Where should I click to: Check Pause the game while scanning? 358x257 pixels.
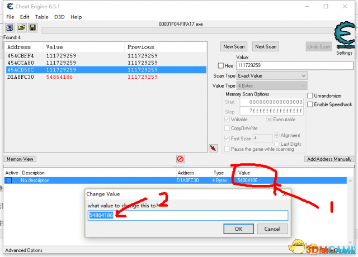(x=227, y=149)
